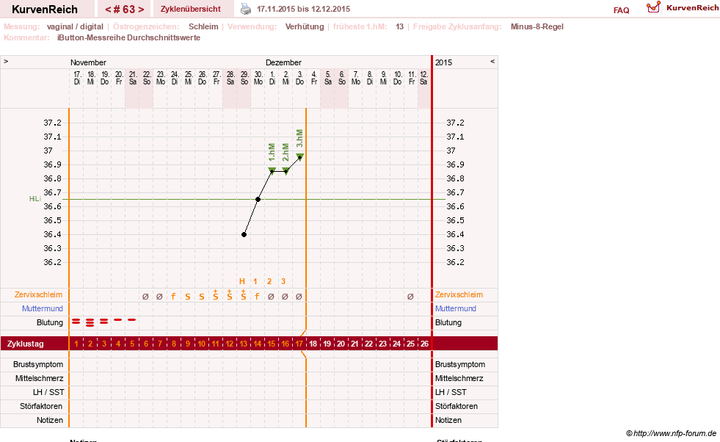Click the date range 17.11.2015 bis 12.12.2015
Viewport: 720px width, 442px height.
pos(304,10)
